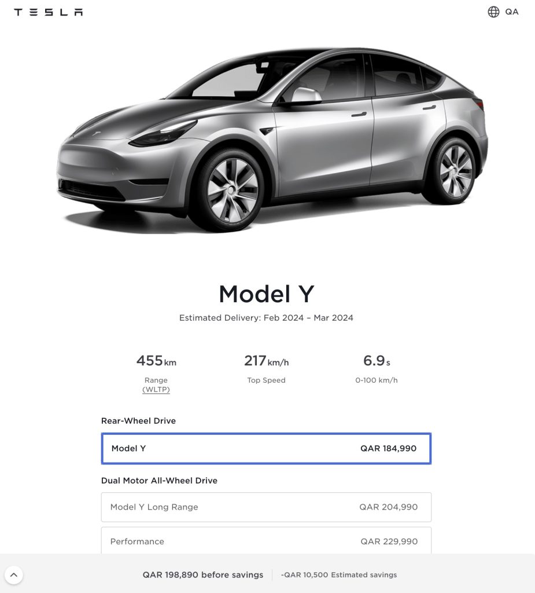The height and width of the screenshot is (593, 535).
Task: Click the Model Y heading
Action: 267,294
